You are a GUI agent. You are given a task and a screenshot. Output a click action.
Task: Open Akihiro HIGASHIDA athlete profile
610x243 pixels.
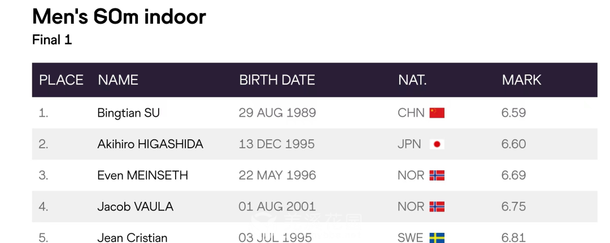150,144
